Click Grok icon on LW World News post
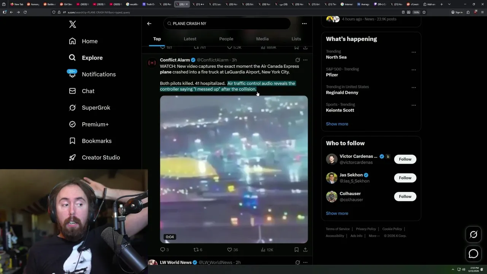The height and width of the screenshot is (274, 487). pyautogui.click(x=298, y=263)
